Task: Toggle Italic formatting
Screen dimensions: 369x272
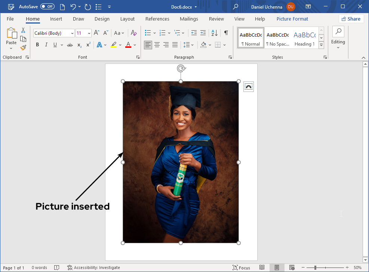Action: coord(46,44)
